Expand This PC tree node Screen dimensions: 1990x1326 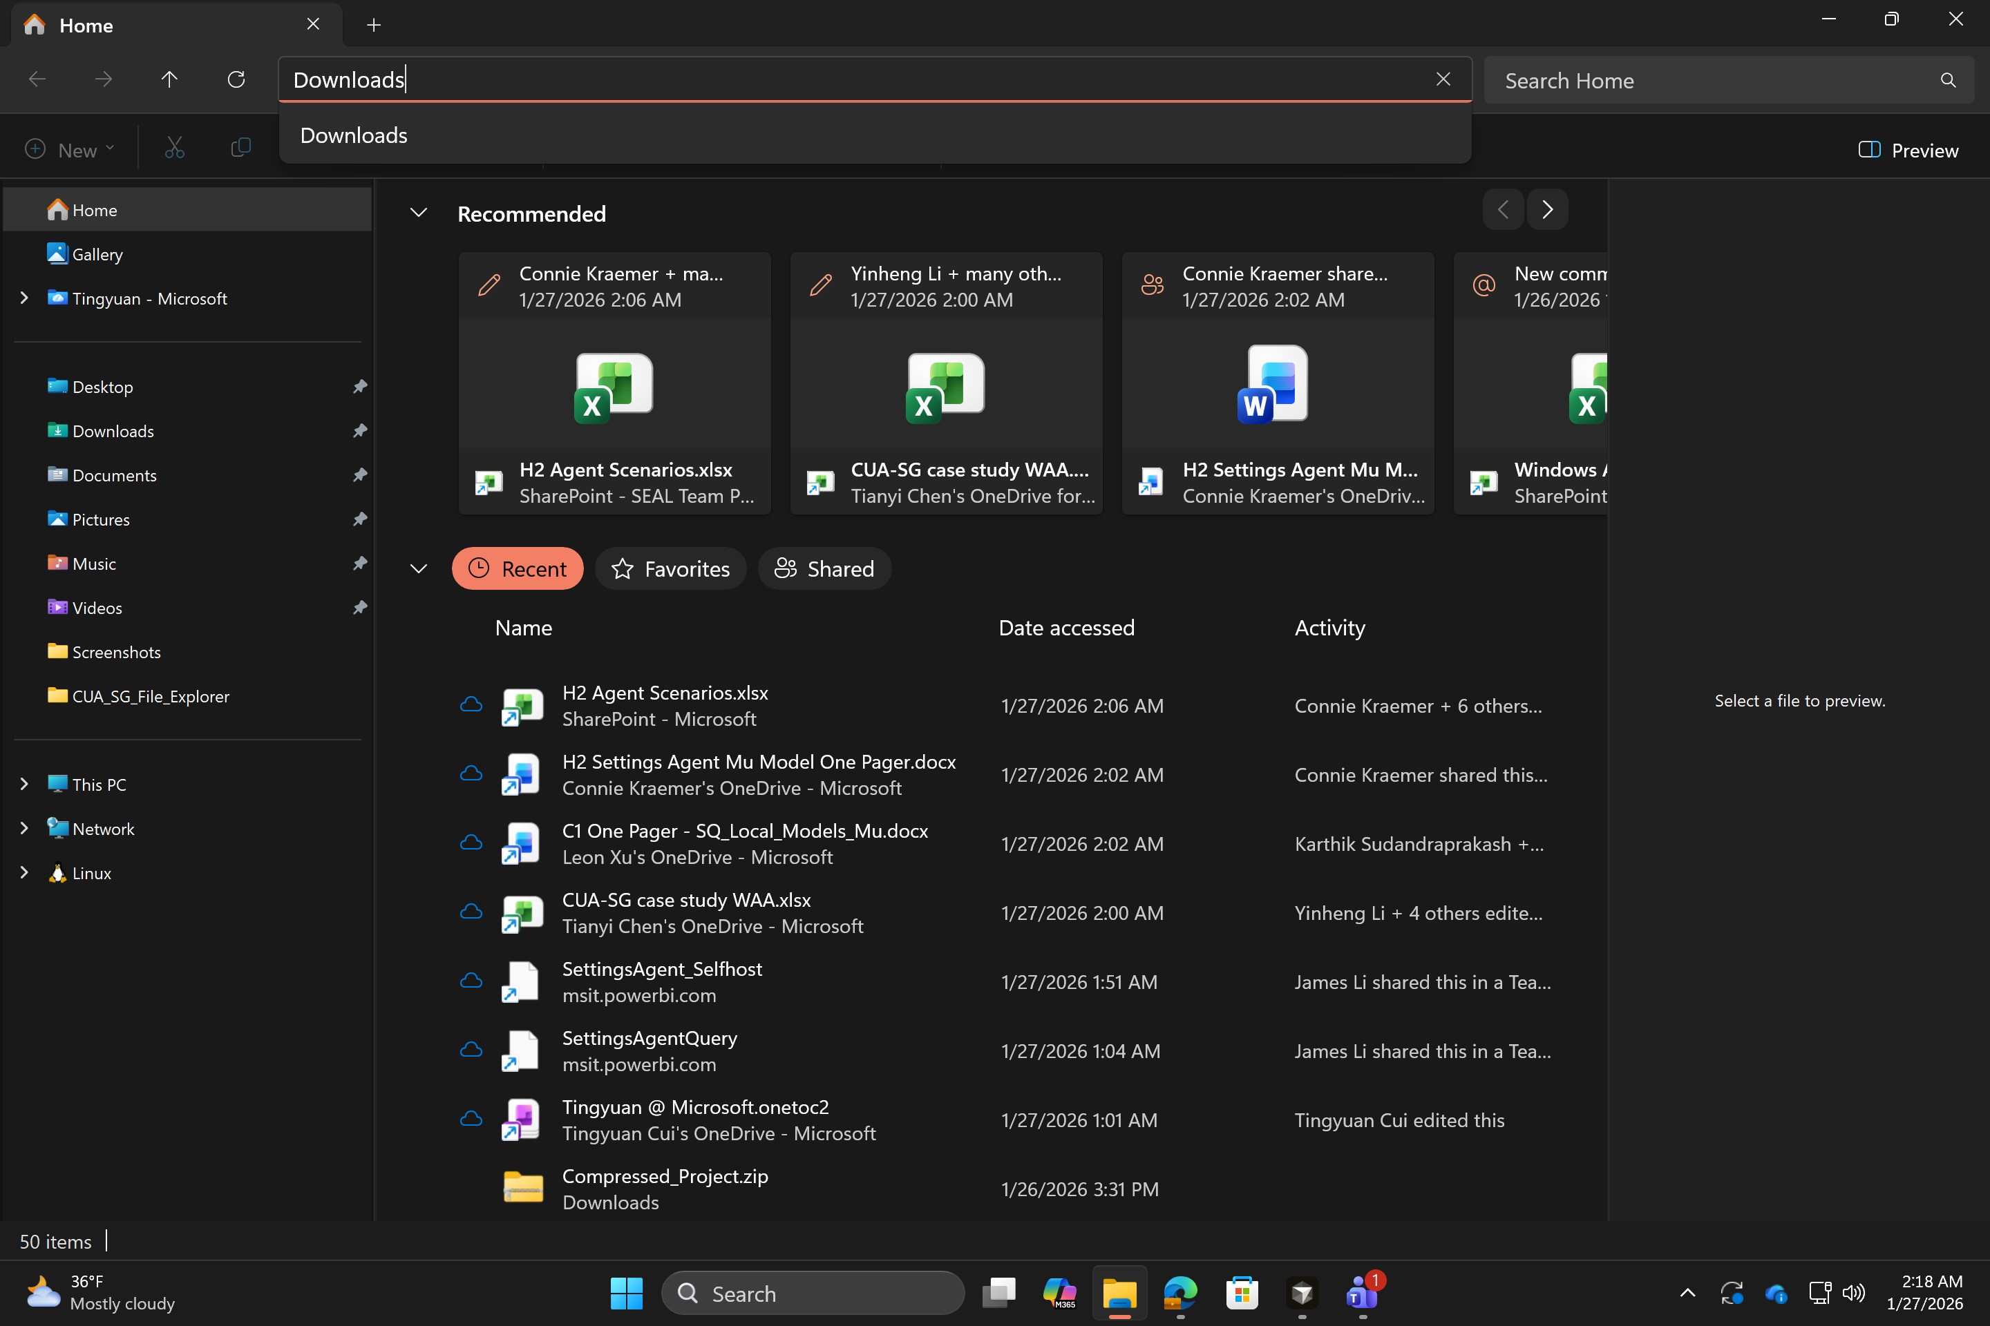click(25, 785)
